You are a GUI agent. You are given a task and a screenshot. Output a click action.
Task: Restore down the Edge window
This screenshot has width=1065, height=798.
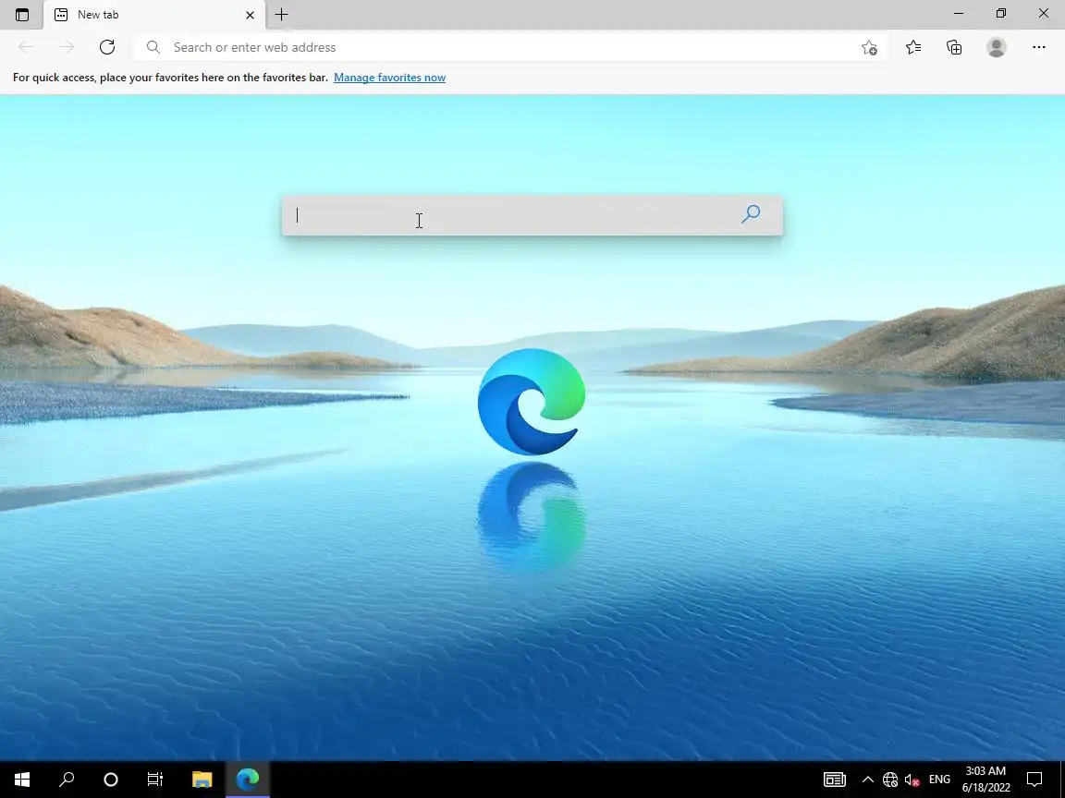click(x=1001, y=14)
